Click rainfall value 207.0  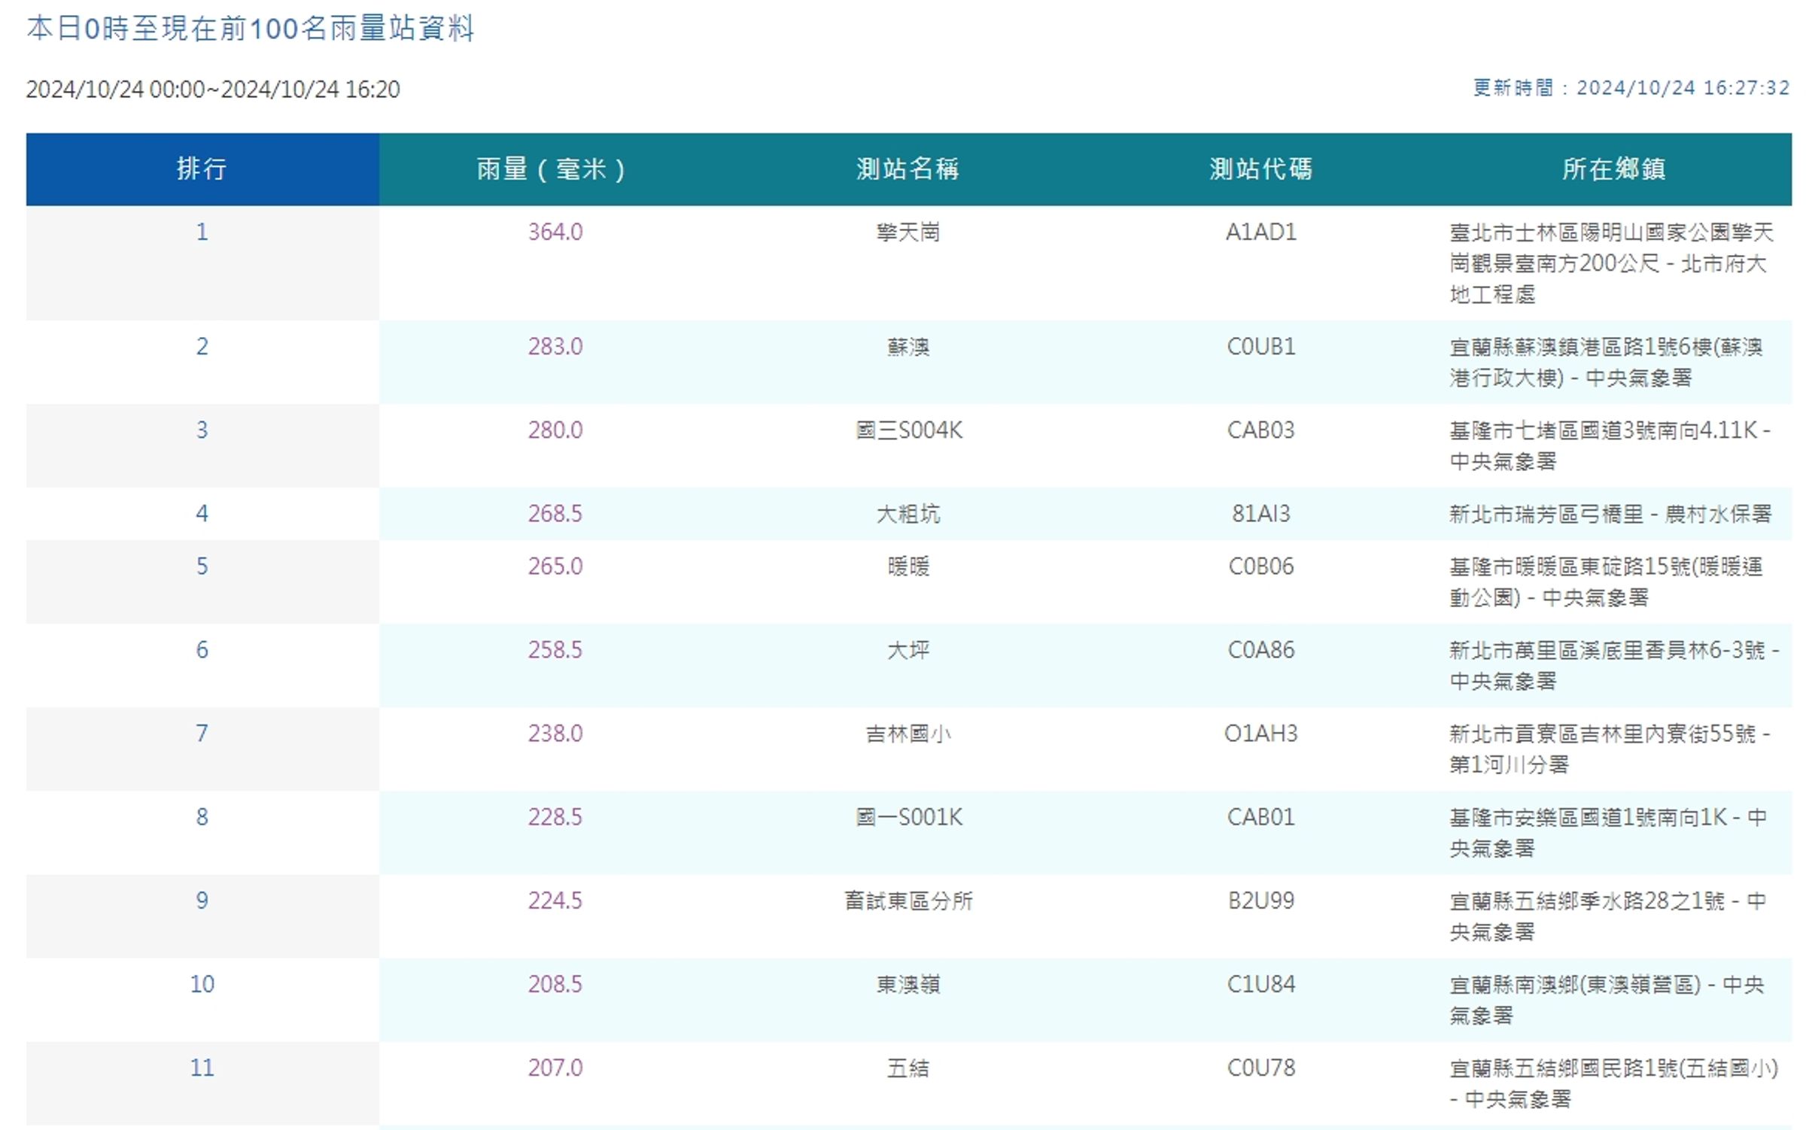click(x=555, y=1067)
